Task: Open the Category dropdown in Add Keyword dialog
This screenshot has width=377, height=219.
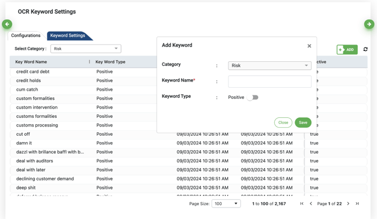Action: [x=270, y=65]
